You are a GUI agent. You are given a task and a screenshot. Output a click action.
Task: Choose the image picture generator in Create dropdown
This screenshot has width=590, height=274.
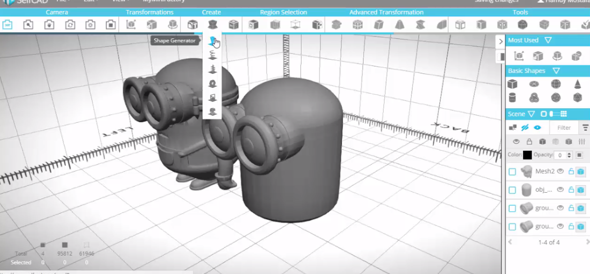pos(212,98)
